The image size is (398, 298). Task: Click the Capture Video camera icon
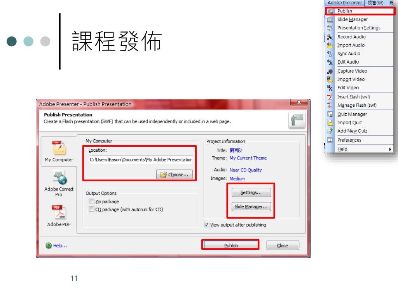coord(330,71)
